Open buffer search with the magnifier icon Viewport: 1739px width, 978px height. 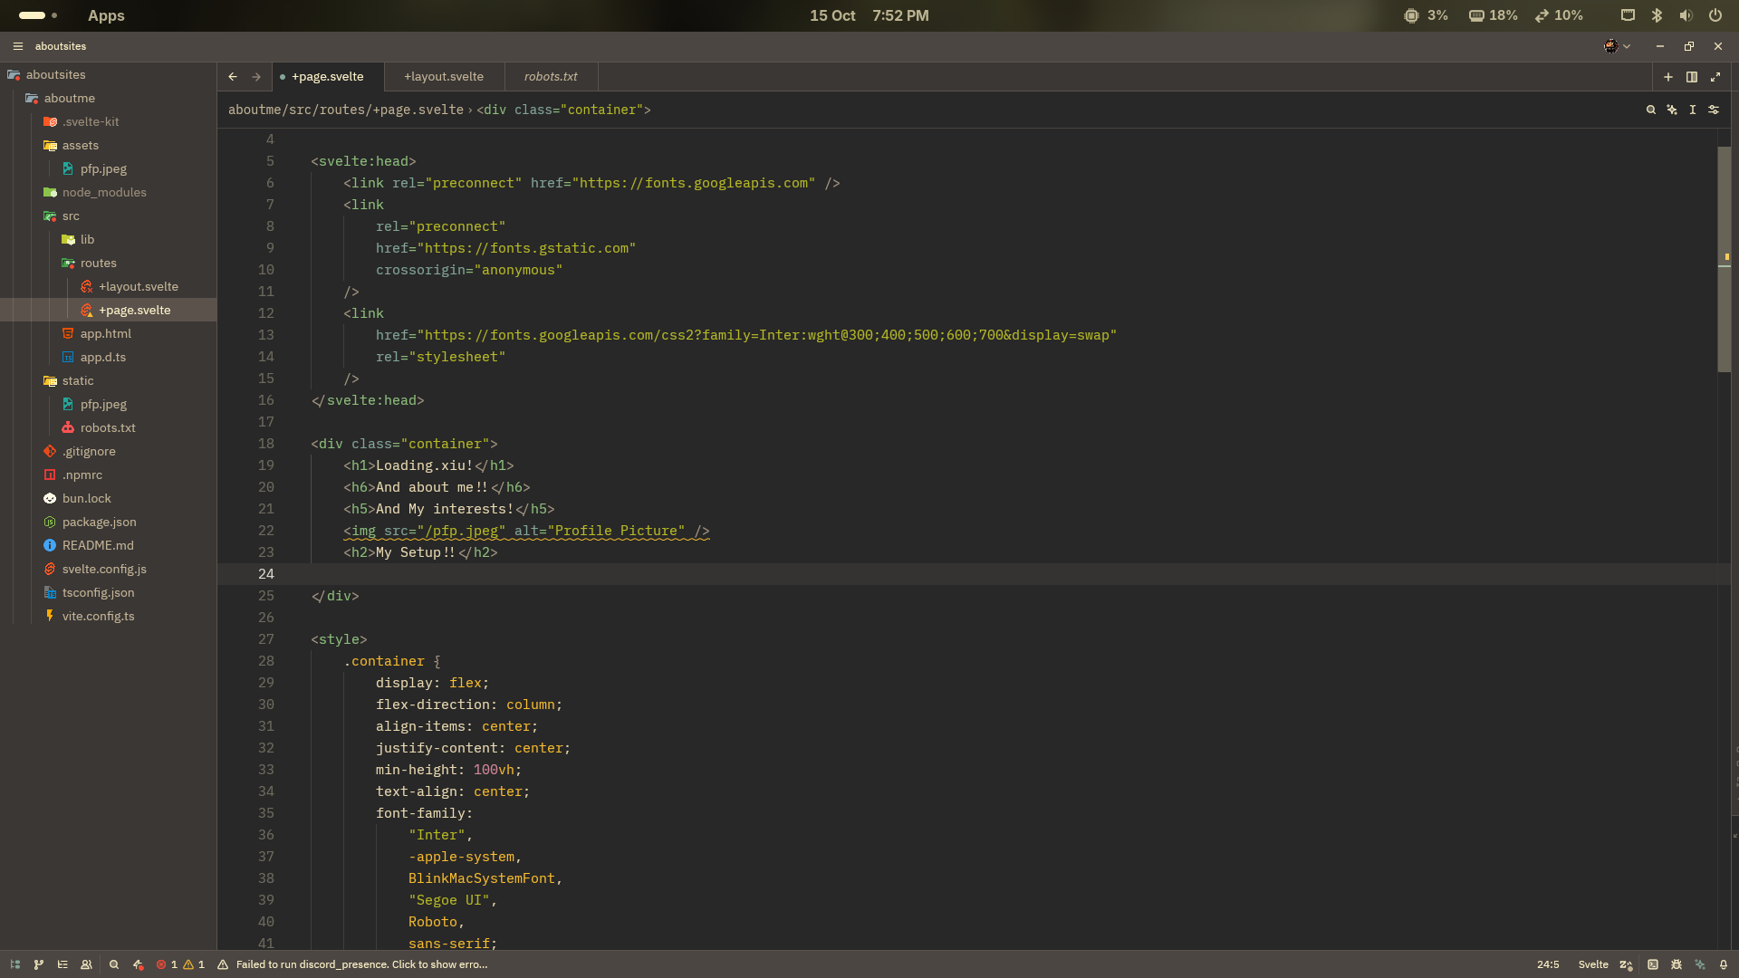pyautogui.click(x=1651, y=110)
